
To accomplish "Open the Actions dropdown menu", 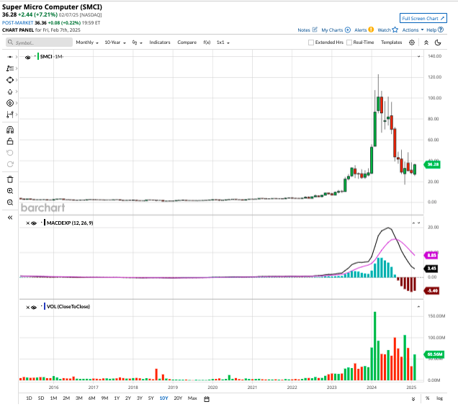I will [x=412, y=30].
